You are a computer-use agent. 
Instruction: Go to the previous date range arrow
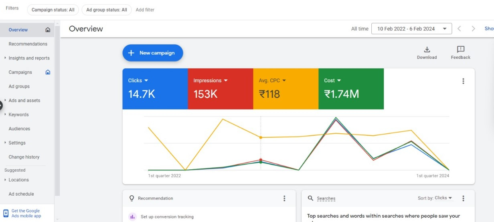[460, 29]
